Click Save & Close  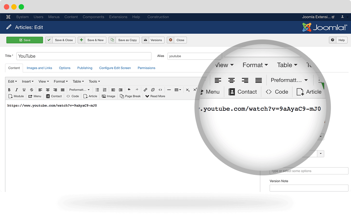coord(60,40)
